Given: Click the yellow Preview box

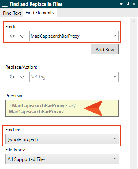Looking at the screenshot, I should [x=62, y=108].
